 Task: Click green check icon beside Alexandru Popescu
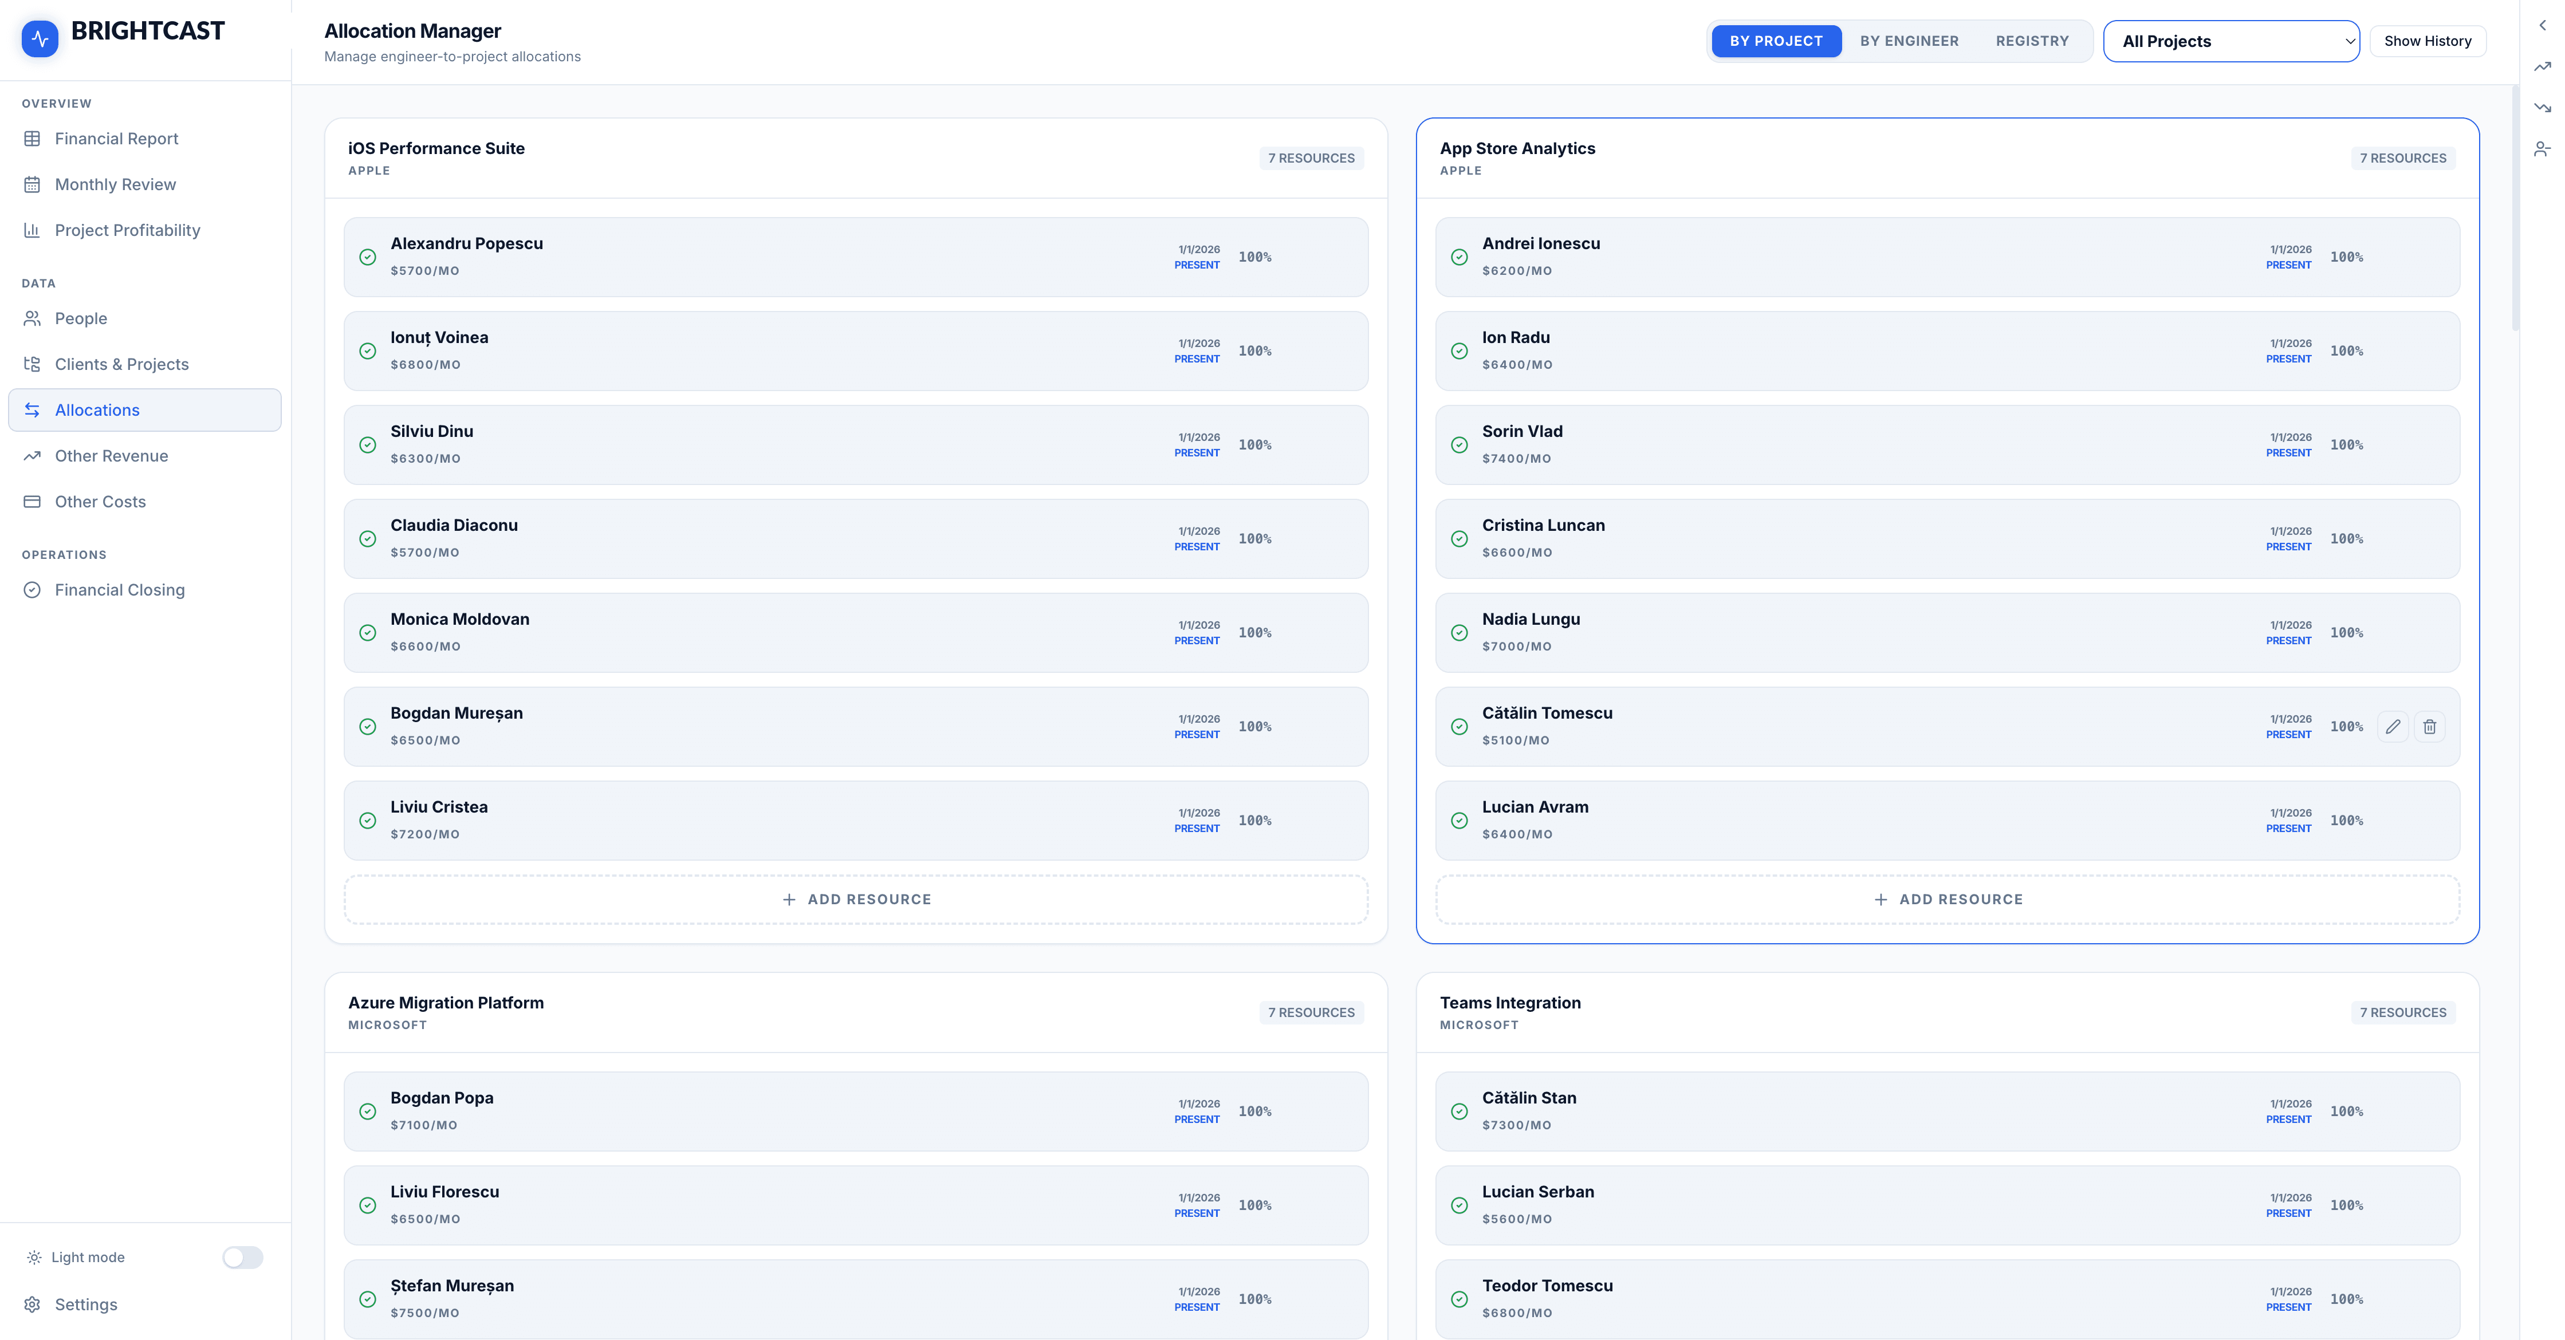click(367, 258)
